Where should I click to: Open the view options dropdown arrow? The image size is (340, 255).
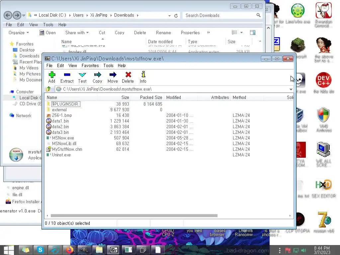(241, 33)
